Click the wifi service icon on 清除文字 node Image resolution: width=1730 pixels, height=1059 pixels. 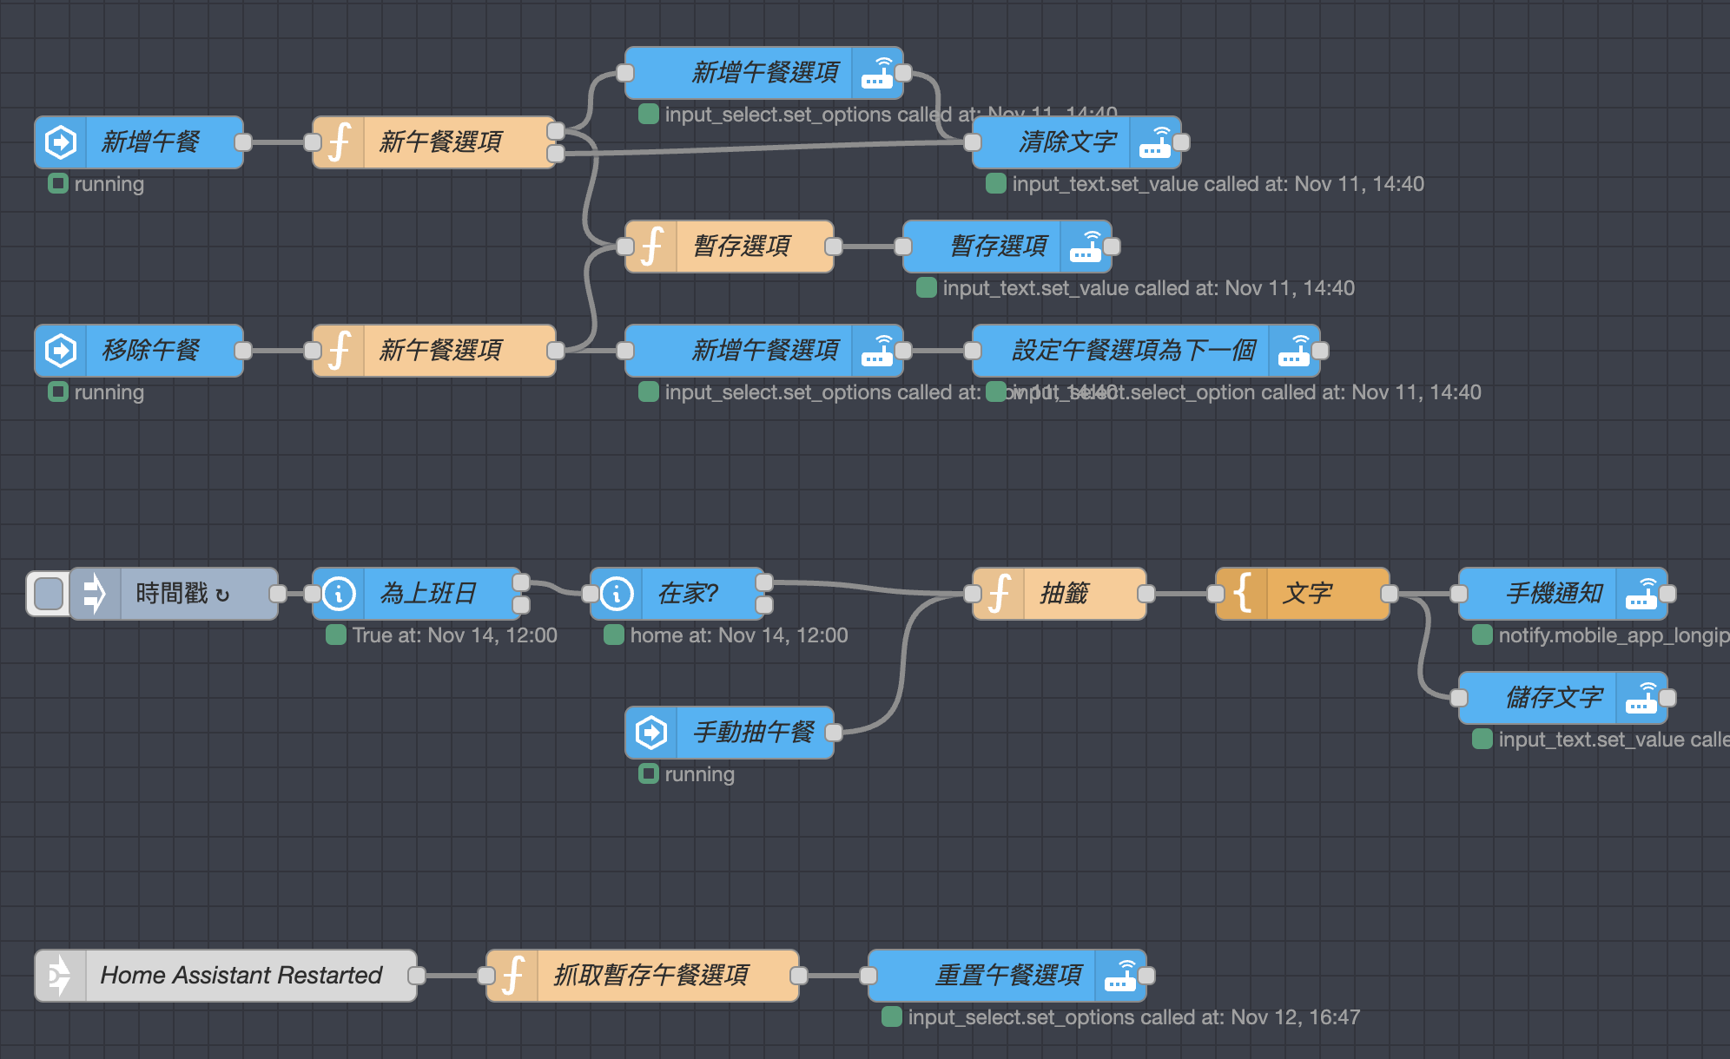[1155, 142]
